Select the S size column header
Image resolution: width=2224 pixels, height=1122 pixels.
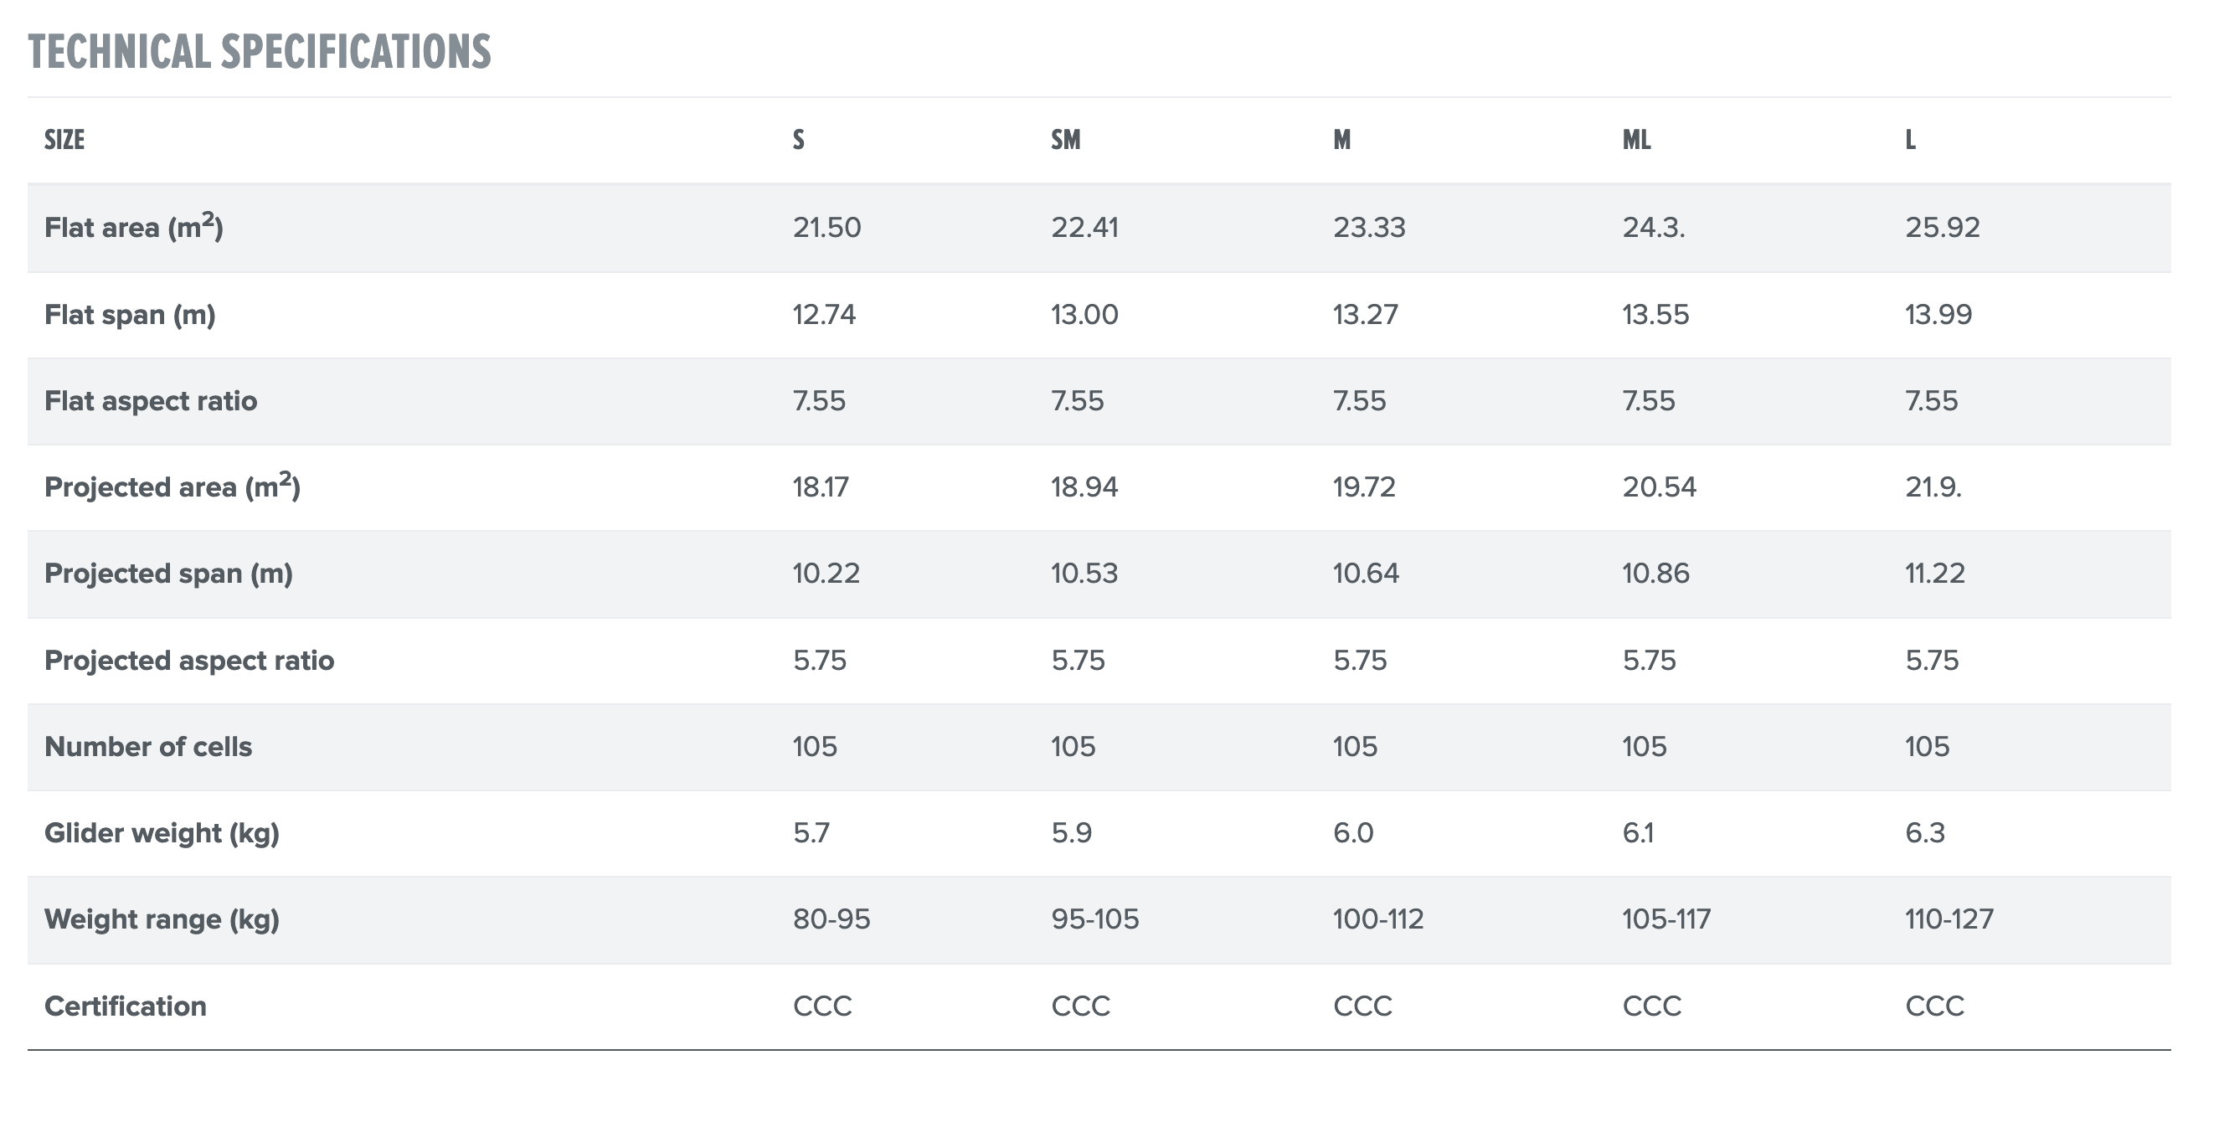click(799, 140)
